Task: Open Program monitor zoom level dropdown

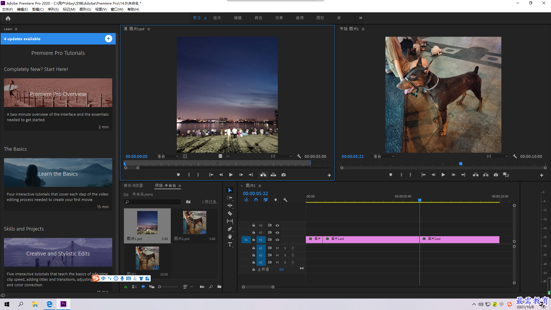Action: pos(384,156)
